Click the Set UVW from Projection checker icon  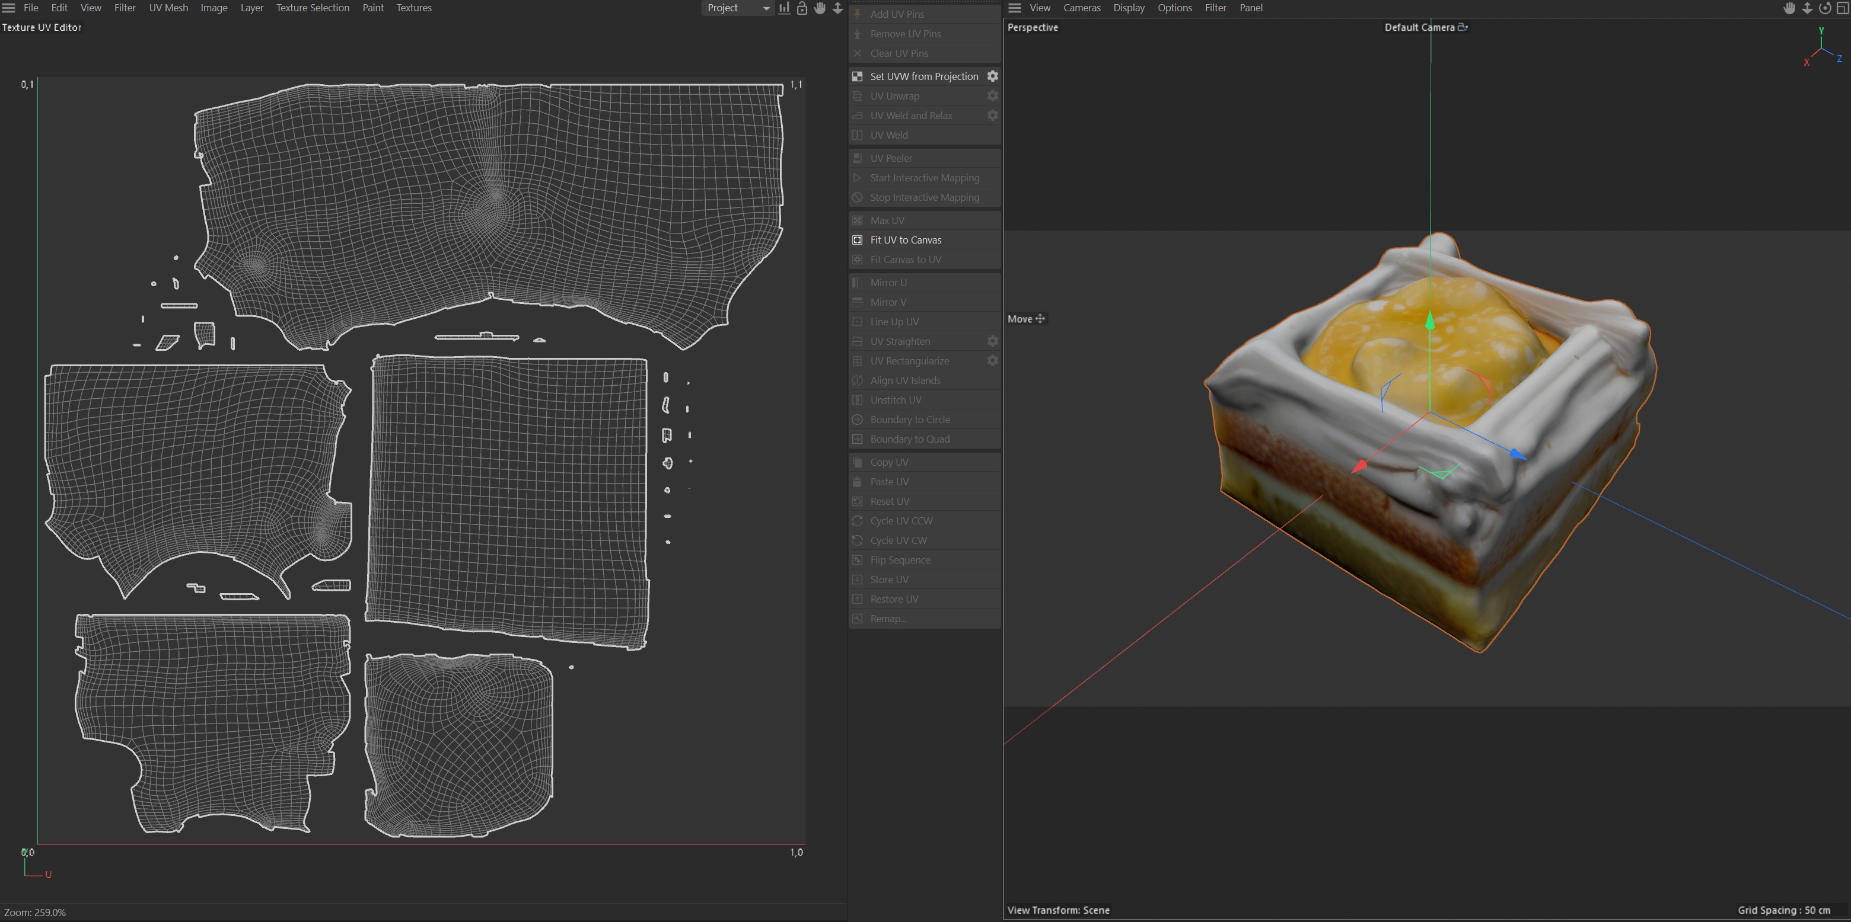click(x=857, y=76)
